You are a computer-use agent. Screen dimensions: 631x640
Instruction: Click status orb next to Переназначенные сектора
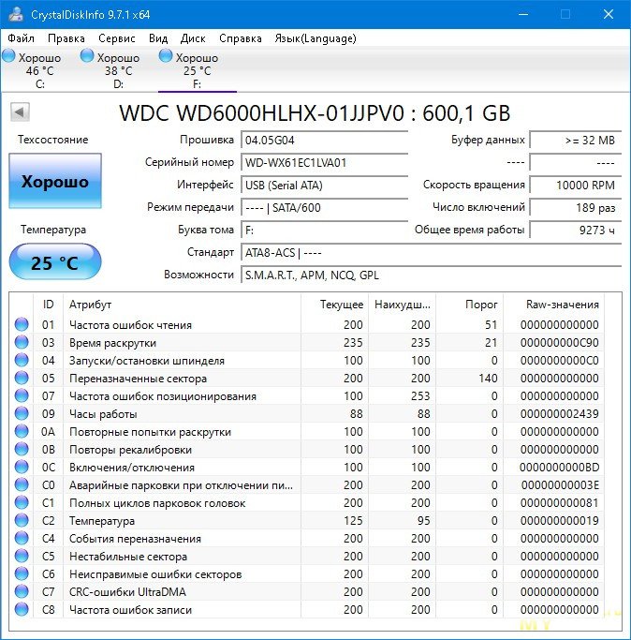pos(22,379)
